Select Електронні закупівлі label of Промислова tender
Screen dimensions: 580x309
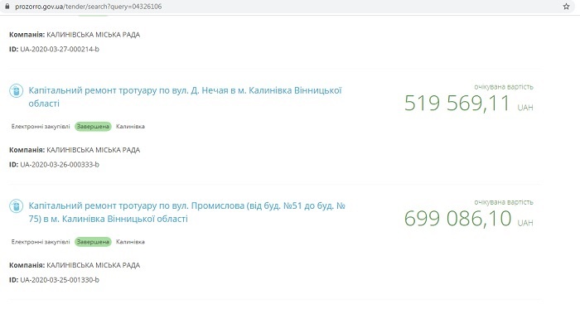click(41, 242)
